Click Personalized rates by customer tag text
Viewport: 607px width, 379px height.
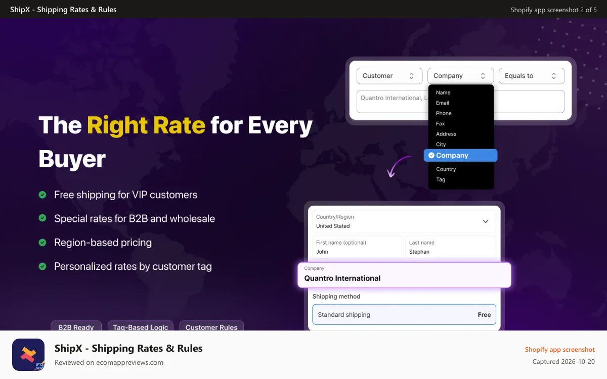pos(133,266)
